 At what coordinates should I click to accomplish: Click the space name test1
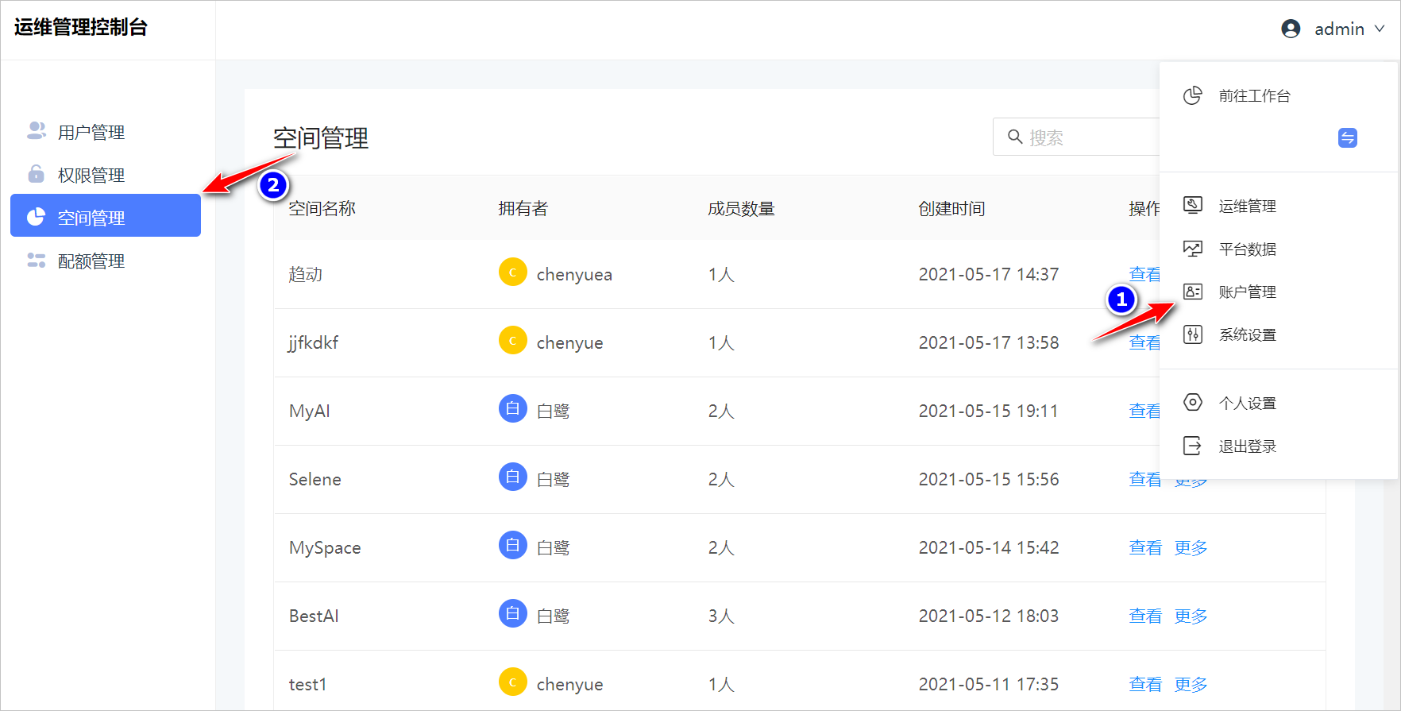tap(307, 684)
